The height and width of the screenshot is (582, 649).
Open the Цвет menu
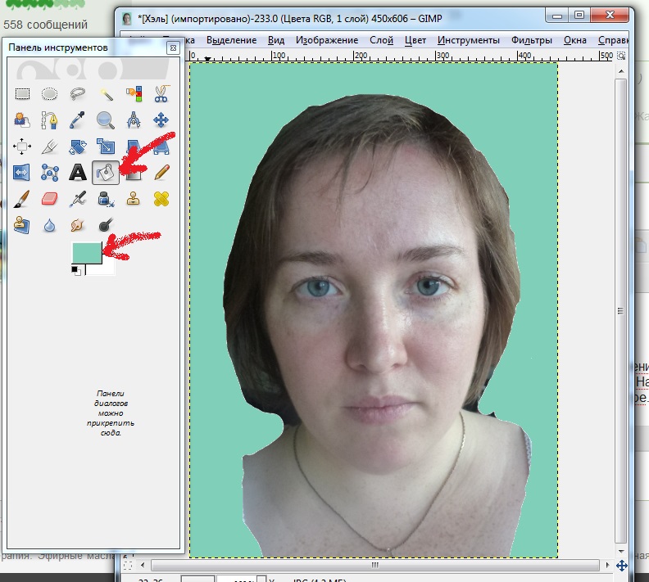[415, 40]
